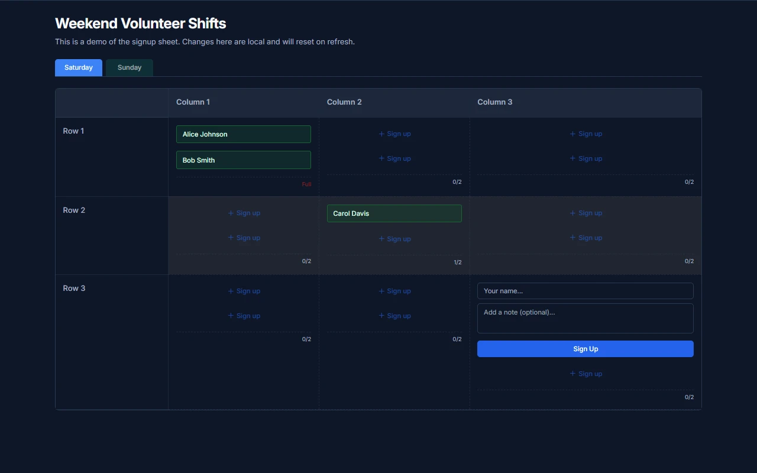
Task: Click the 1/2 counter in Row 2 Column 2
Action: pyautogui.click(x=458, y=263)
